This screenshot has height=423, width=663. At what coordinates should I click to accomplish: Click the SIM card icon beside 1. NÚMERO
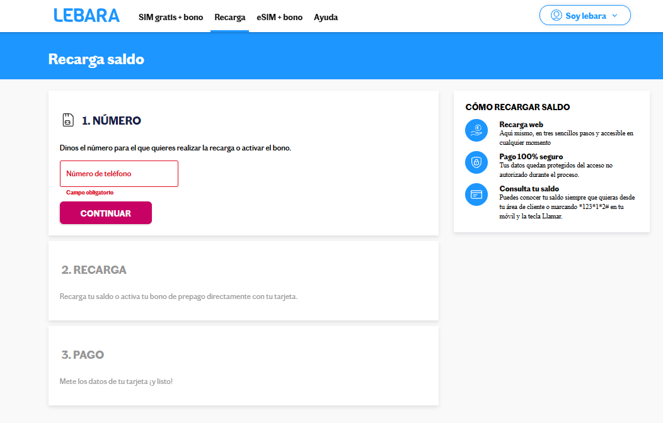pos(68,120)
